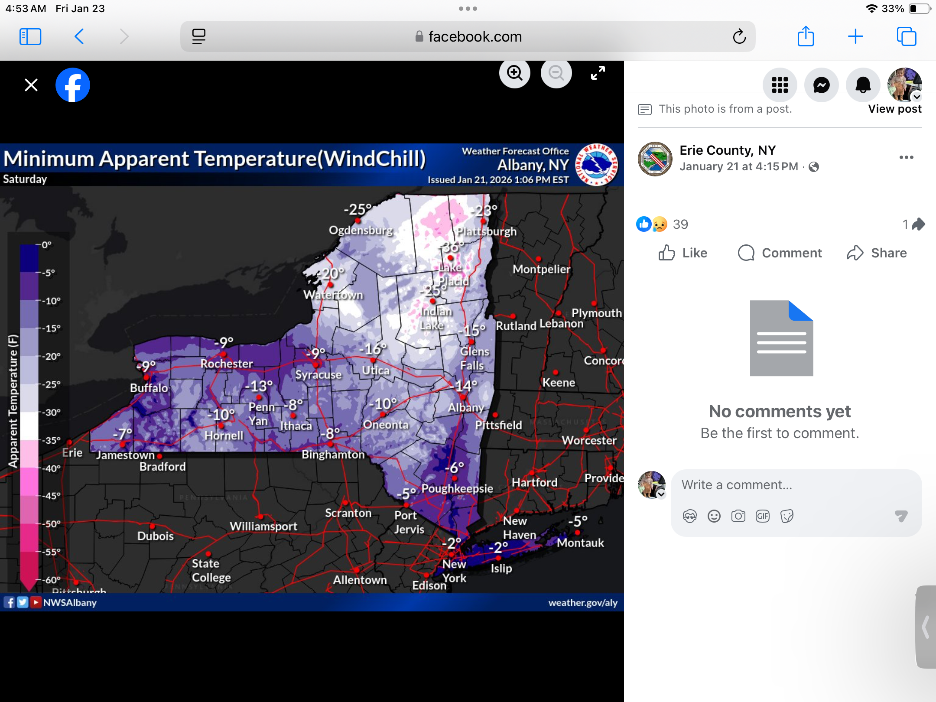
Task: Open Safari share sheet
Action: [806, 36]
